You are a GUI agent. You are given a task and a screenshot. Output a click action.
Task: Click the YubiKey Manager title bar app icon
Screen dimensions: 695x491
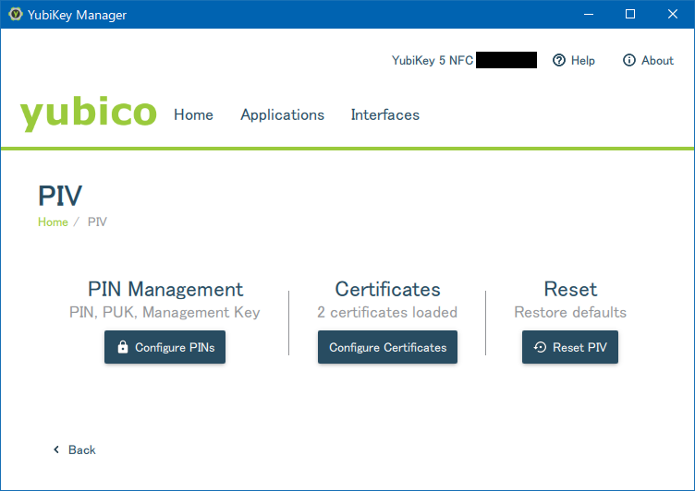point(16,14)
